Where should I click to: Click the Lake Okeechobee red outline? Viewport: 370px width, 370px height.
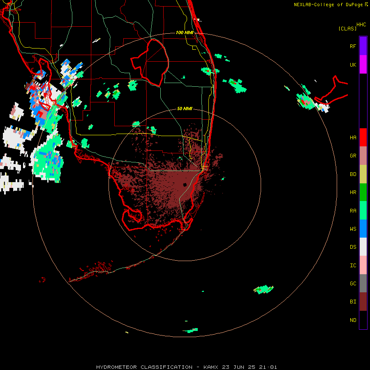(x=150, y=63)
